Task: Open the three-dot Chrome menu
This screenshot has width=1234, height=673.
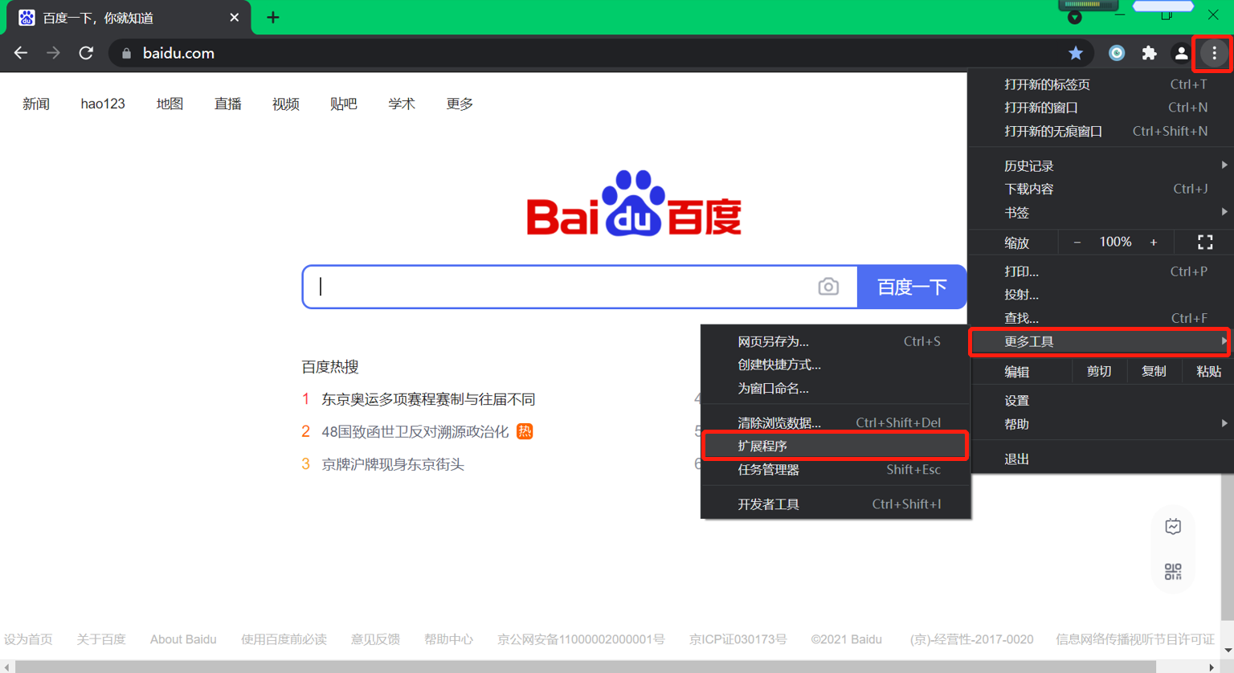Action: pyautogui.click(x=1214, y=53)
